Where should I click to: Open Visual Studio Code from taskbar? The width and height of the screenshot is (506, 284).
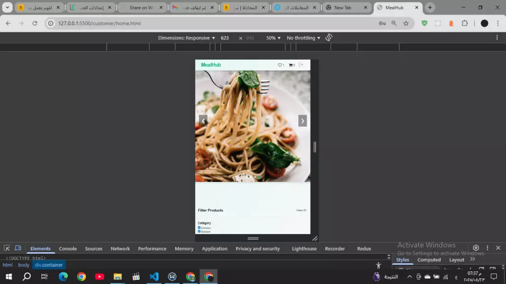pos(154,276)
